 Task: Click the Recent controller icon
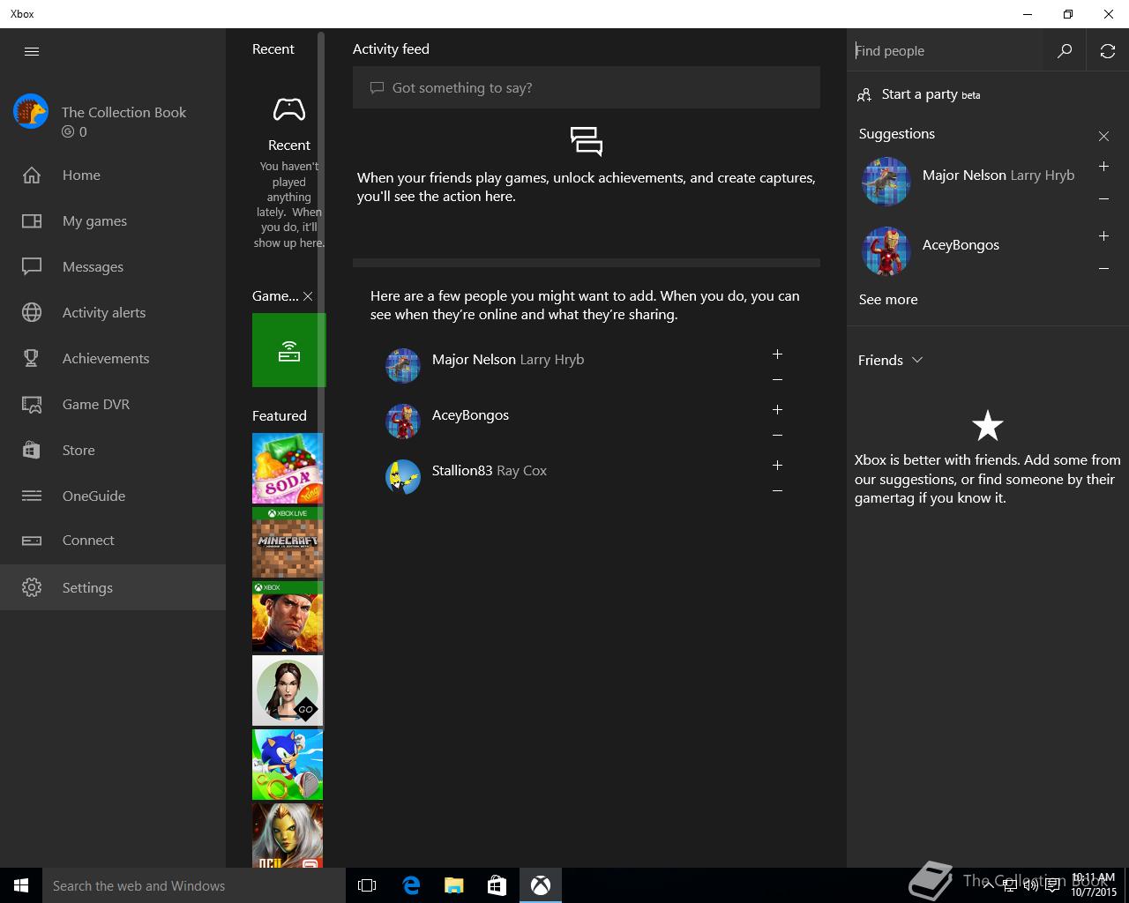[x=289, y=110]
